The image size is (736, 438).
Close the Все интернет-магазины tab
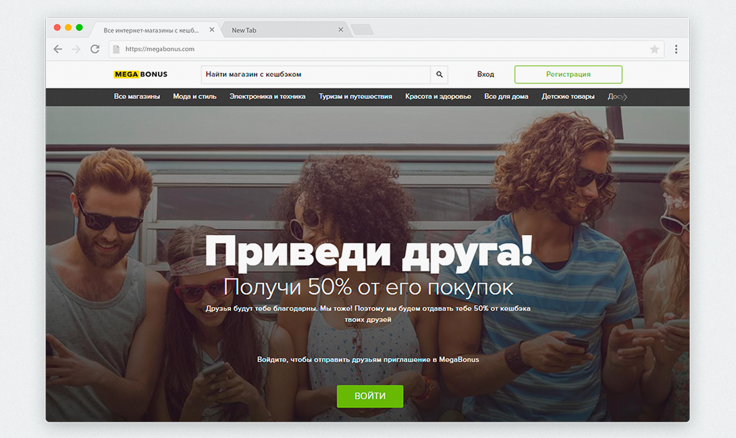(212, 30)
